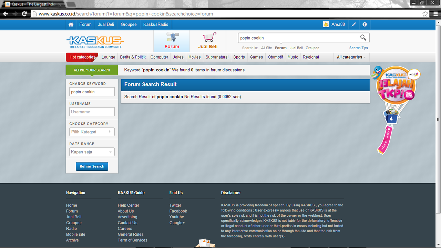Select Hot categories tab
The width and height of the screenshot is (441, 248).
[x=82, y=57]
